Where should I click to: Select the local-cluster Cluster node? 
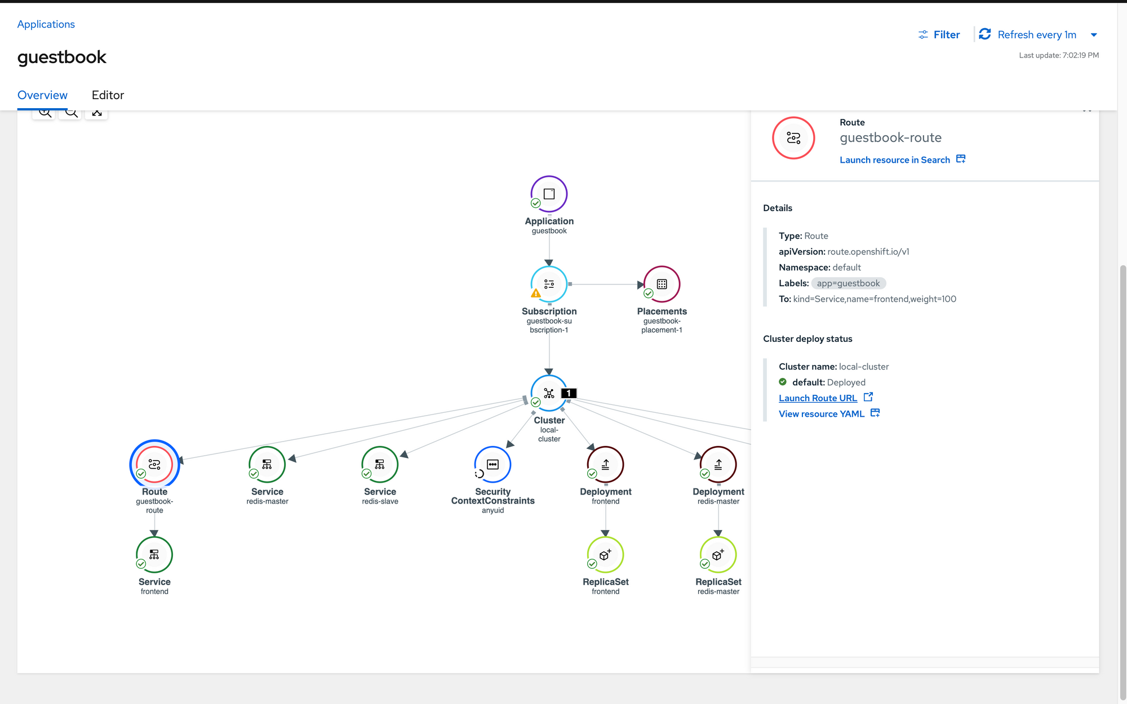coord(549,393)
